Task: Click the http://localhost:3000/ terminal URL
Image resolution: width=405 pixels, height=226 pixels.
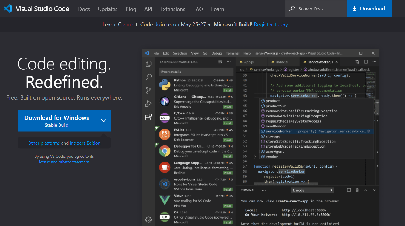Action: (304, 210)
